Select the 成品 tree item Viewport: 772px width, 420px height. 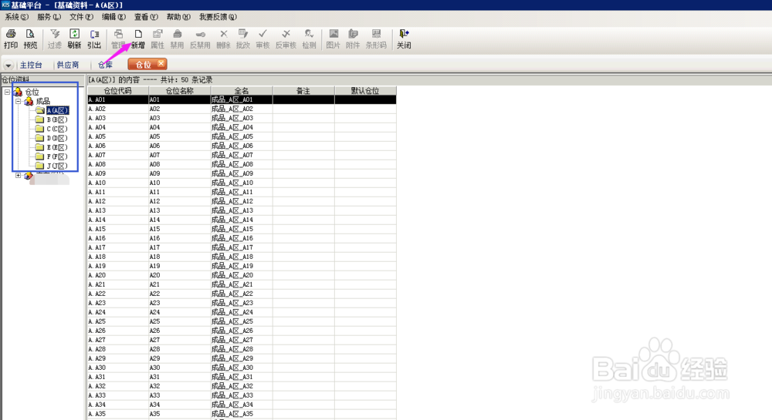tap(42, 101)
